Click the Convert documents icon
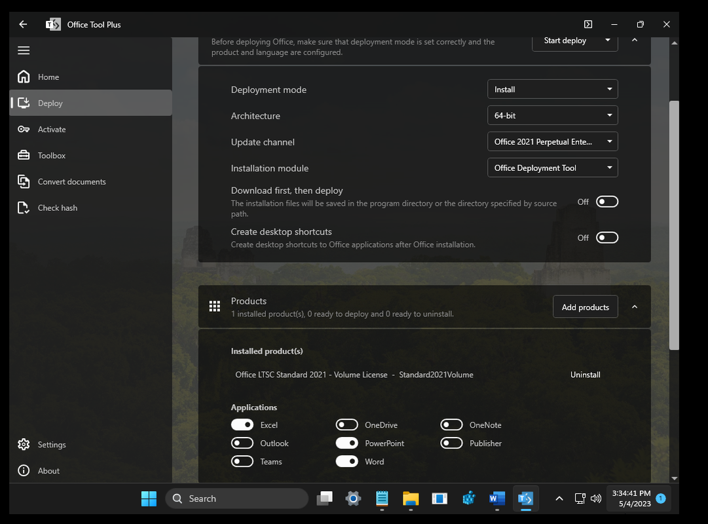This screenshot has height=524, width=708. pyautogui.click(x=24, y=181)
